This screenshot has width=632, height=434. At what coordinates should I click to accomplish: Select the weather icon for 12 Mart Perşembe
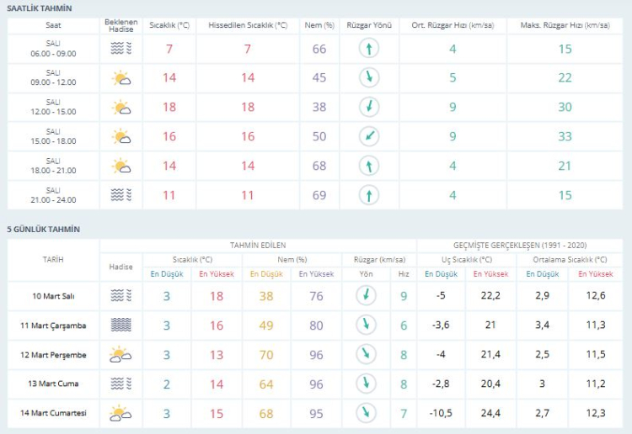coord(121,355)
